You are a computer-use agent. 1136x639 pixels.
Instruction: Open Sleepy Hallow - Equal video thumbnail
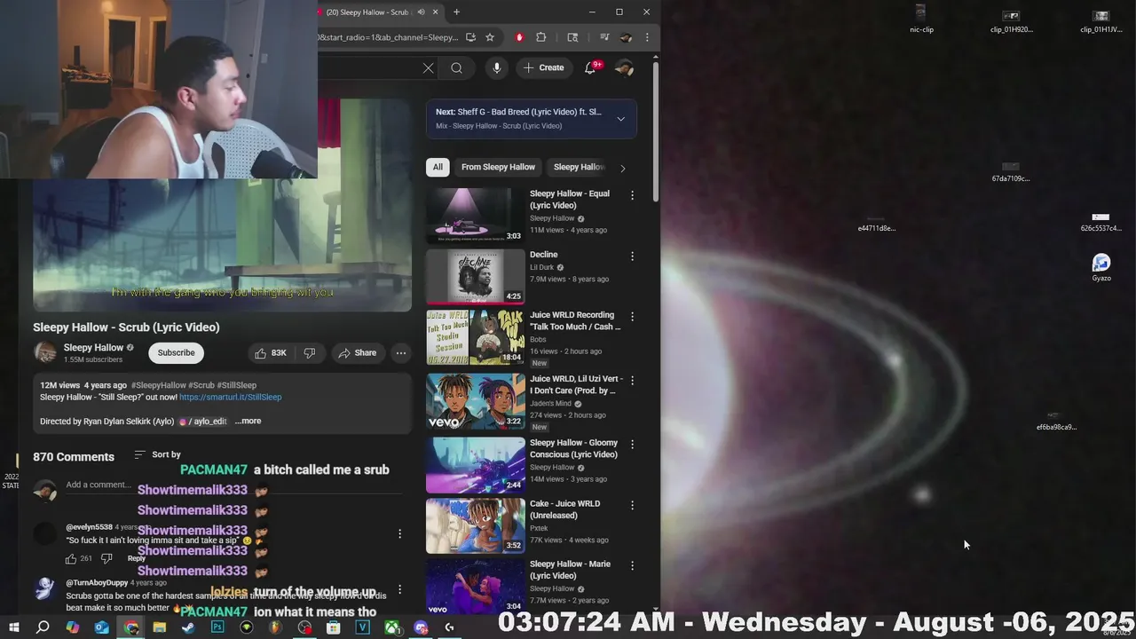click(x=476, y=215)
